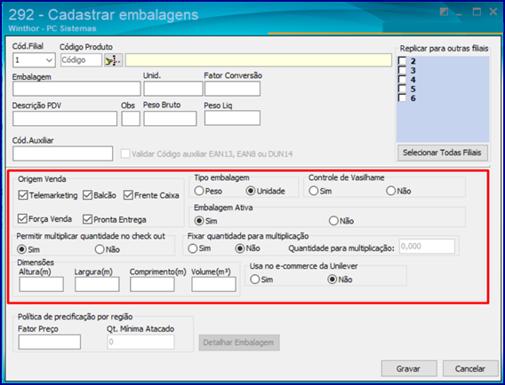Uncheck the Pronta Entrega checkbox
The image size is (505, 385).
click(88, 219)
